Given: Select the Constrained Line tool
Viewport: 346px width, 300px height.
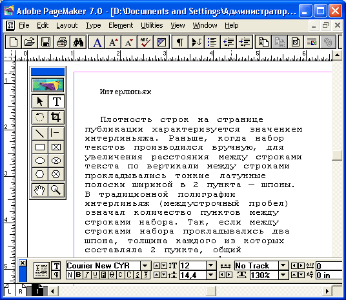Looking at the screenshot, I should [56, 134].
